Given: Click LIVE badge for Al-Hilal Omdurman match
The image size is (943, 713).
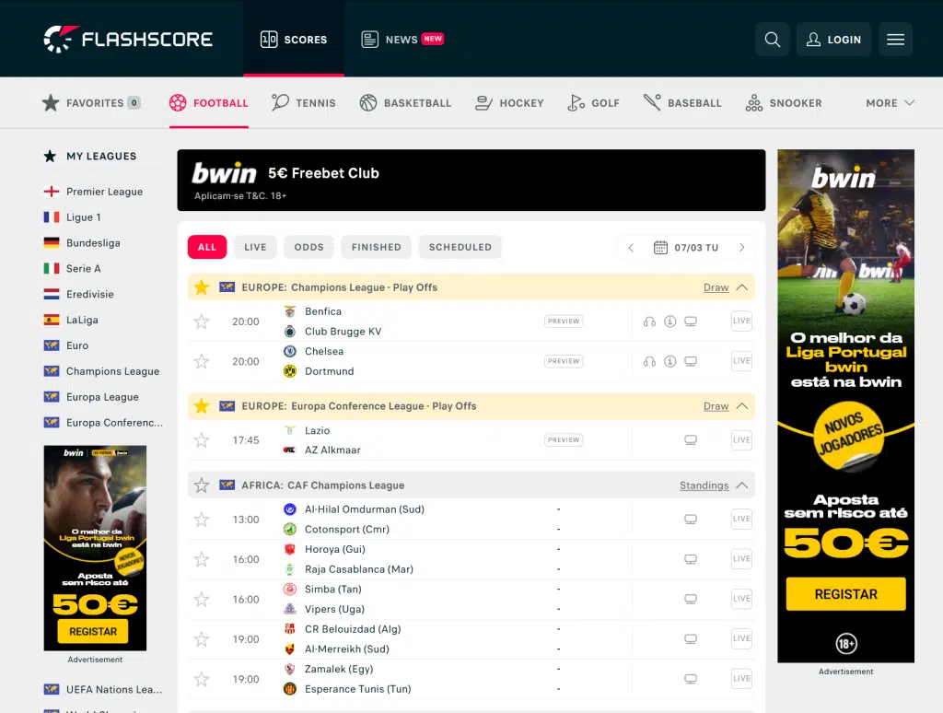Looking at the screenshot, I should click(741, 519).
